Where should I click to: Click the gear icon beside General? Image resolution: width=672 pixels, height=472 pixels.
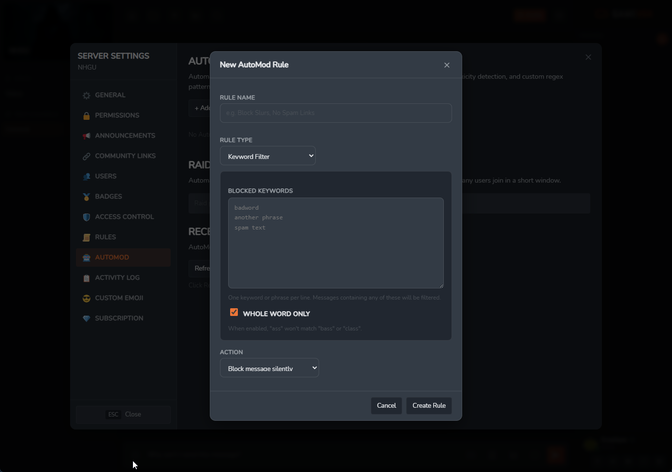(87, 96)
